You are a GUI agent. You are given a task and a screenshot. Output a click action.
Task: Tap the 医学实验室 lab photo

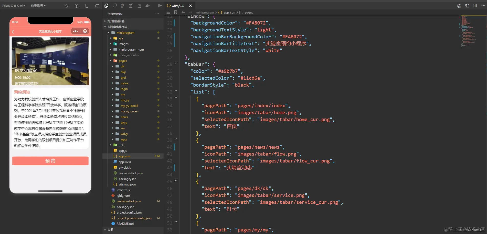click(x=50, y=61)
